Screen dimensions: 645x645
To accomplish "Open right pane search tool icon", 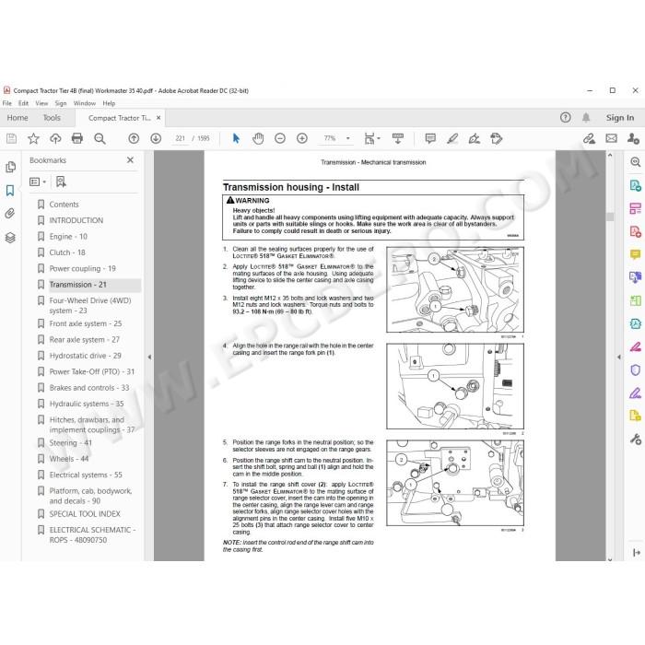I will [x=635, y=162].
